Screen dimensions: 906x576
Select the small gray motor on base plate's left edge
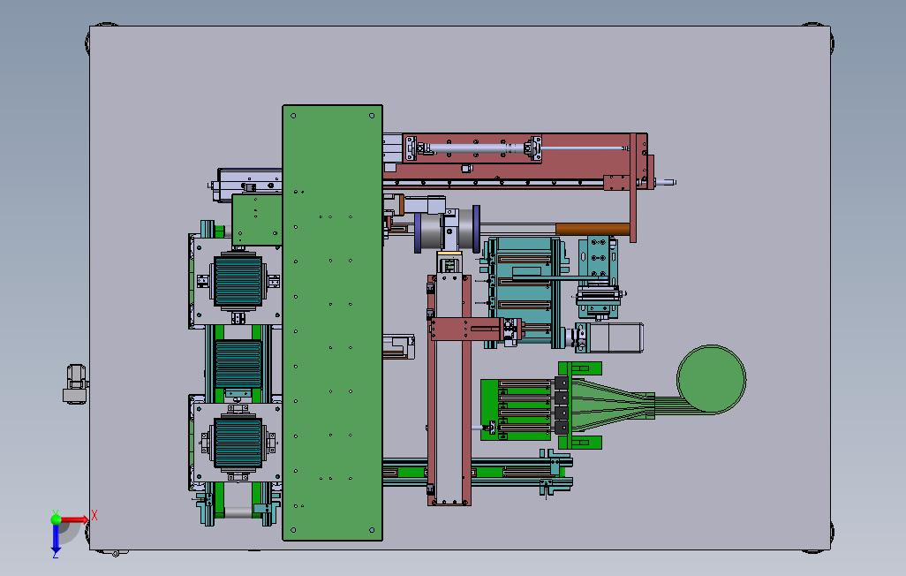[76, 383]
